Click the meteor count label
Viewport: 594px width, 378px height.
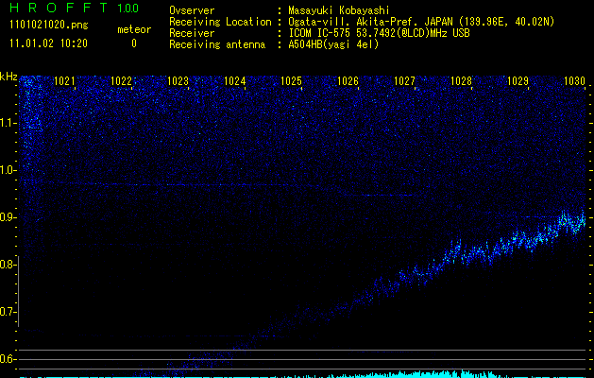[134, 29]
